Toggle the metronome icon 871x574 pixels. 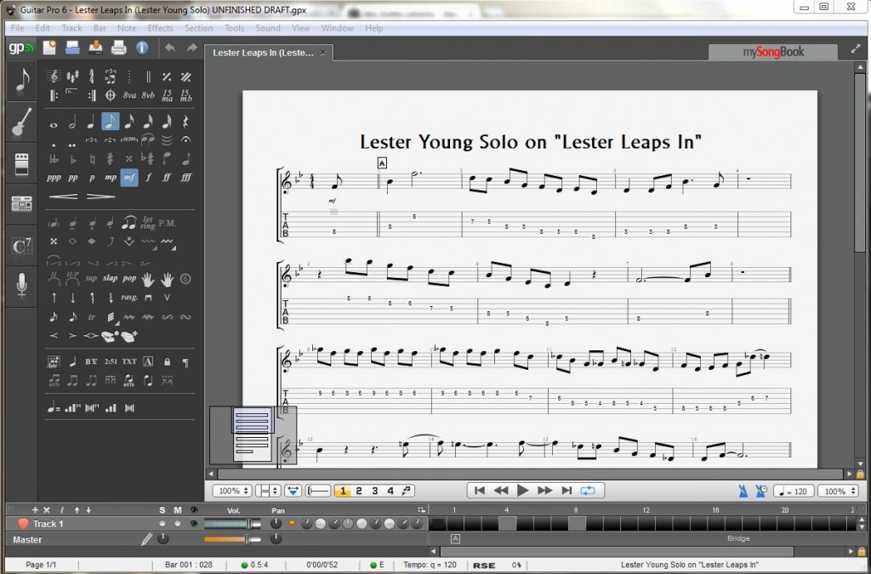(743, 491)
